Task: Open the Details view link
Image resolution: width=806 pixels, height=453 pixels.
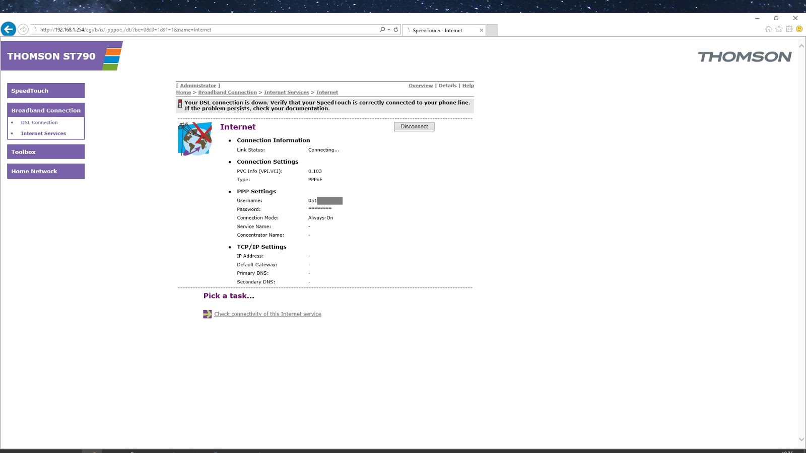Action: coord(447,86)
